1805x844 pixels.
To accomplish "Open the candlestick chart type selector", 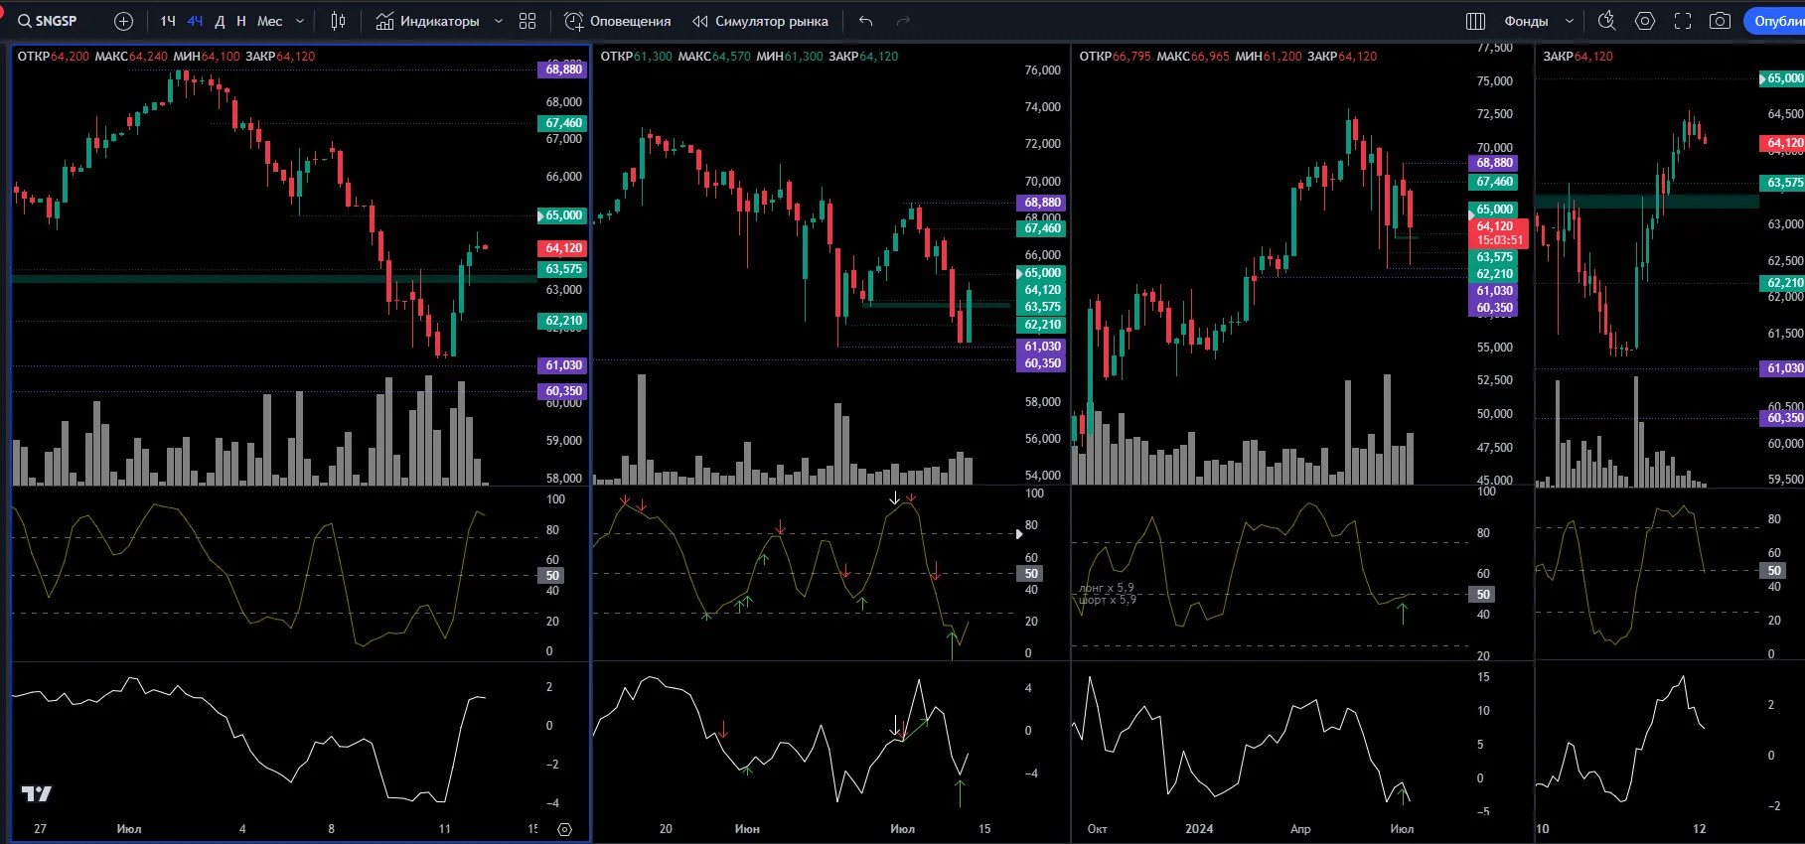I will tap(338, 21).
